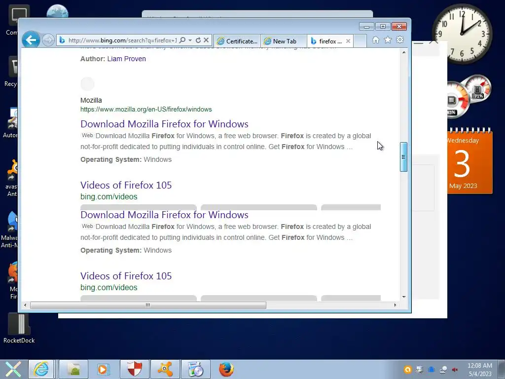This screenshot has width=505, height=379.
Task: Click the search magnifier in the address bar
Action: click(x=182, y=40)
